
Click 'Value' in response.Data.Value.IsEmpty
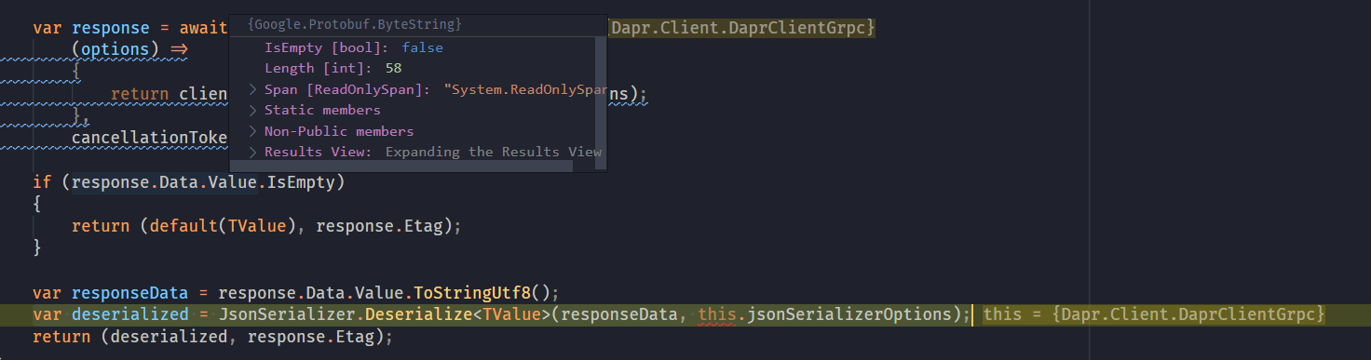pyautogui.click(x=232, y=181)
